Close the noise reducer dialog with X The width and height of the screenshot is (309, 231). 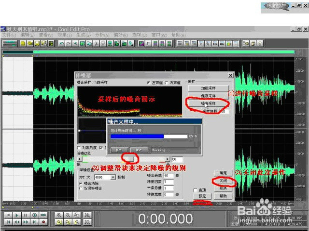tap(231, 75)
